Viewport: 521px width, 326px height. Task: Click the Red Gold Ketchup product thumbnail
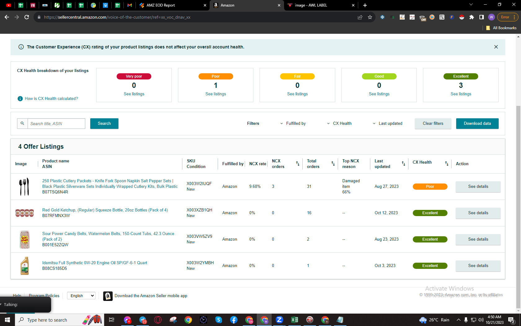(24, 213)
